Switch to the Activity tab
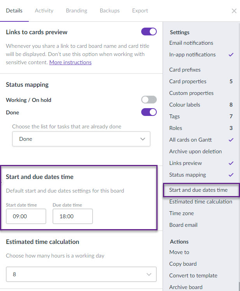The height and width of the screenshot is (291, 240). click(x=44, y=11)
